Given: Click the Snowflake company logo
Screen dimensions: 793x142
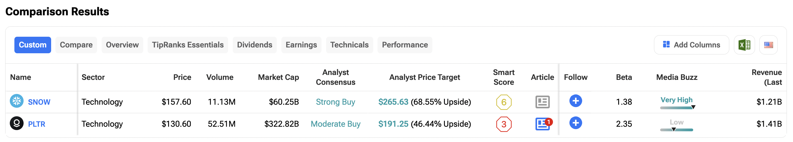Looking at the screenshot, I should [17, 101].
